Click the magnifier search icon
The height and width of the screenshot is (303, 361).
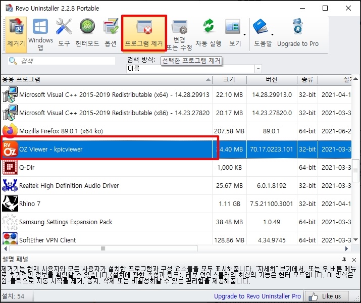pos(13,61)
